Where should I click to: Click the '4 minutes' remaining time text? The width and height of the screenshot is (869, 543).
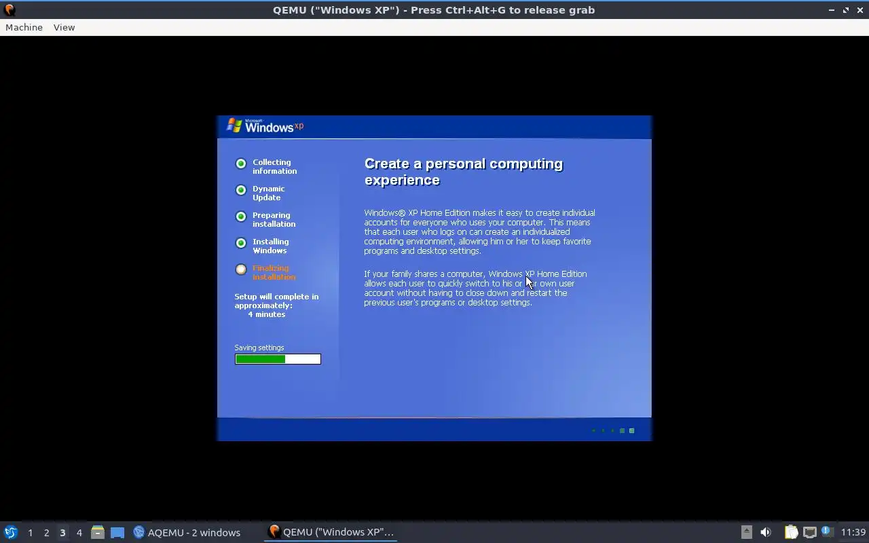(x=266, y=314)
